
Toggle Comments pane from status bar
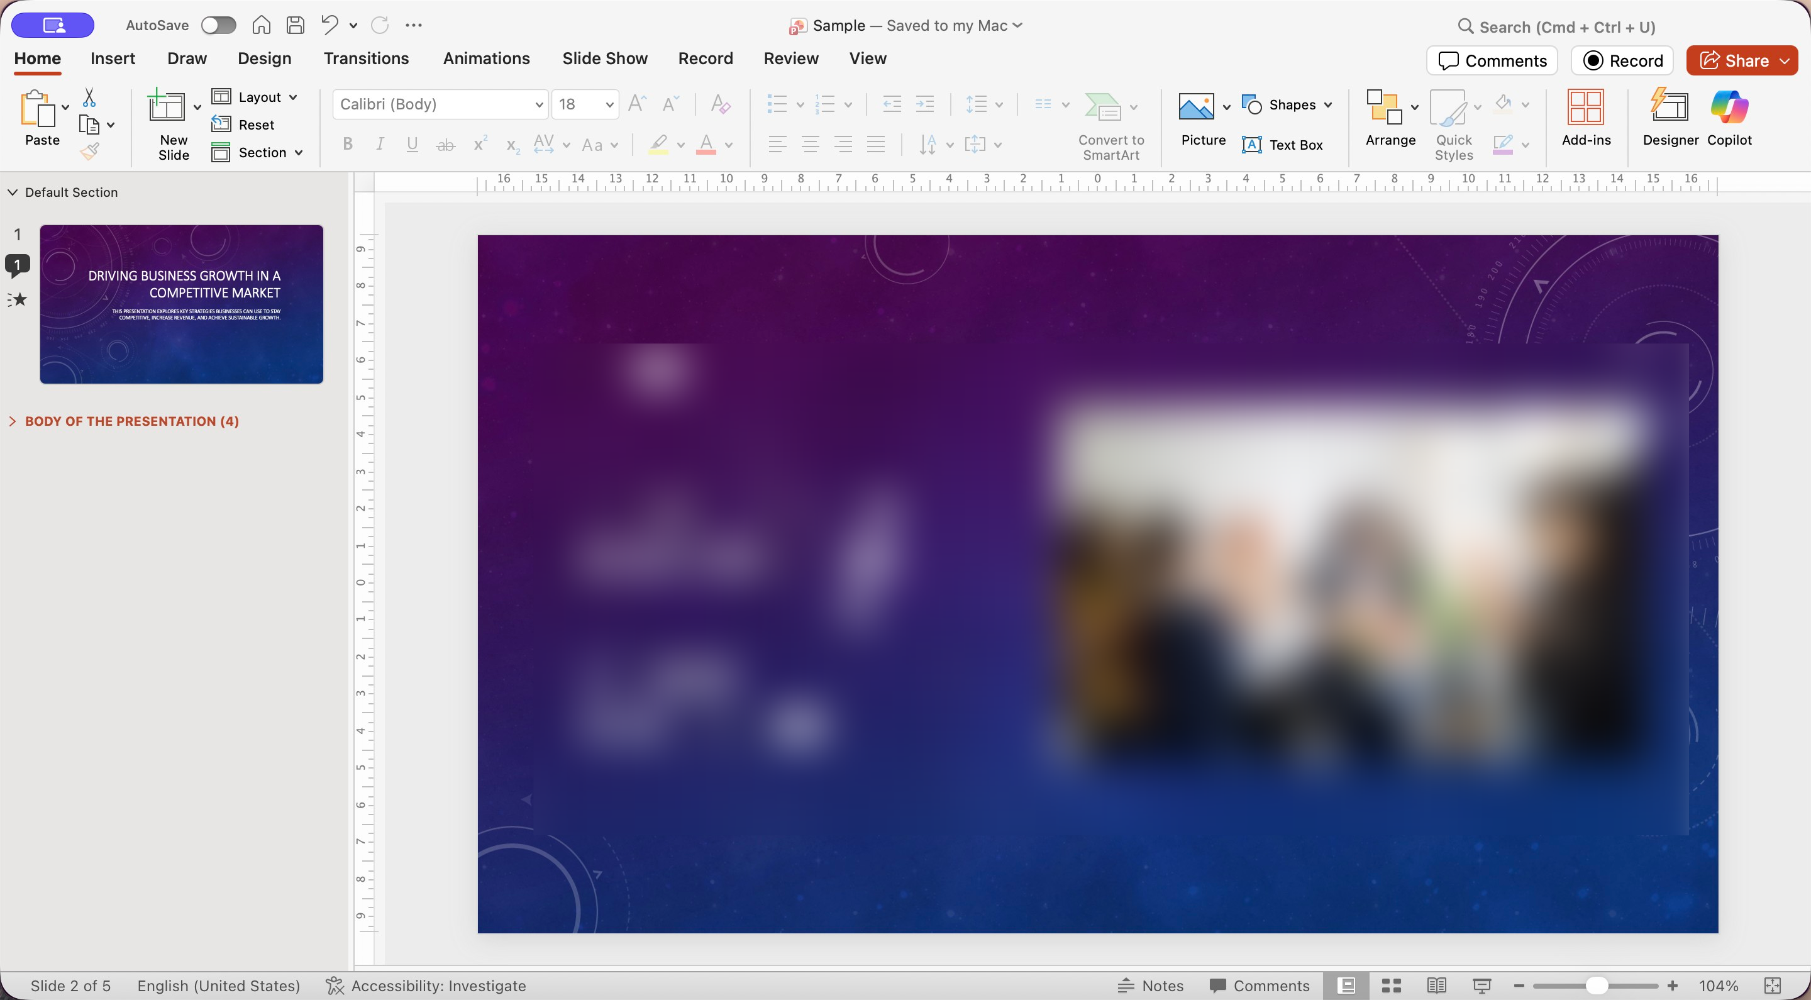[1259, 986]
